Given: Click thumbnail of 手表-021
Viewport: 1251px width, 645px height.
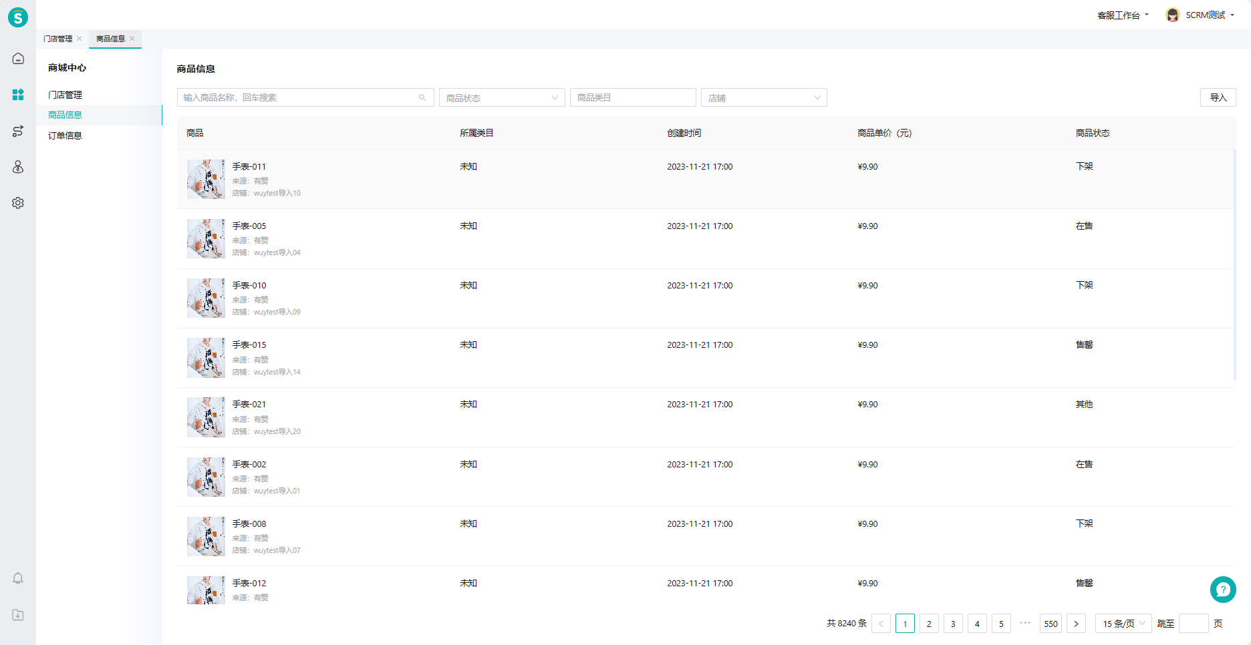Looking at the screenshot, I should click(206, 417).
